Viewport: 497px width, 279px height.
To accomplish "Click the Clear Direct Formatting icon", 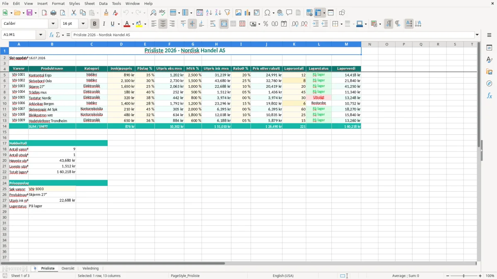I will (115, 13).
